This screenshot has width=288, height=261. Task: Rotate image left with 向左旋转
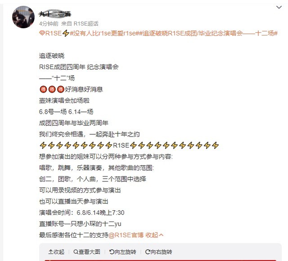pyautogui.click(x=122, y=252)
